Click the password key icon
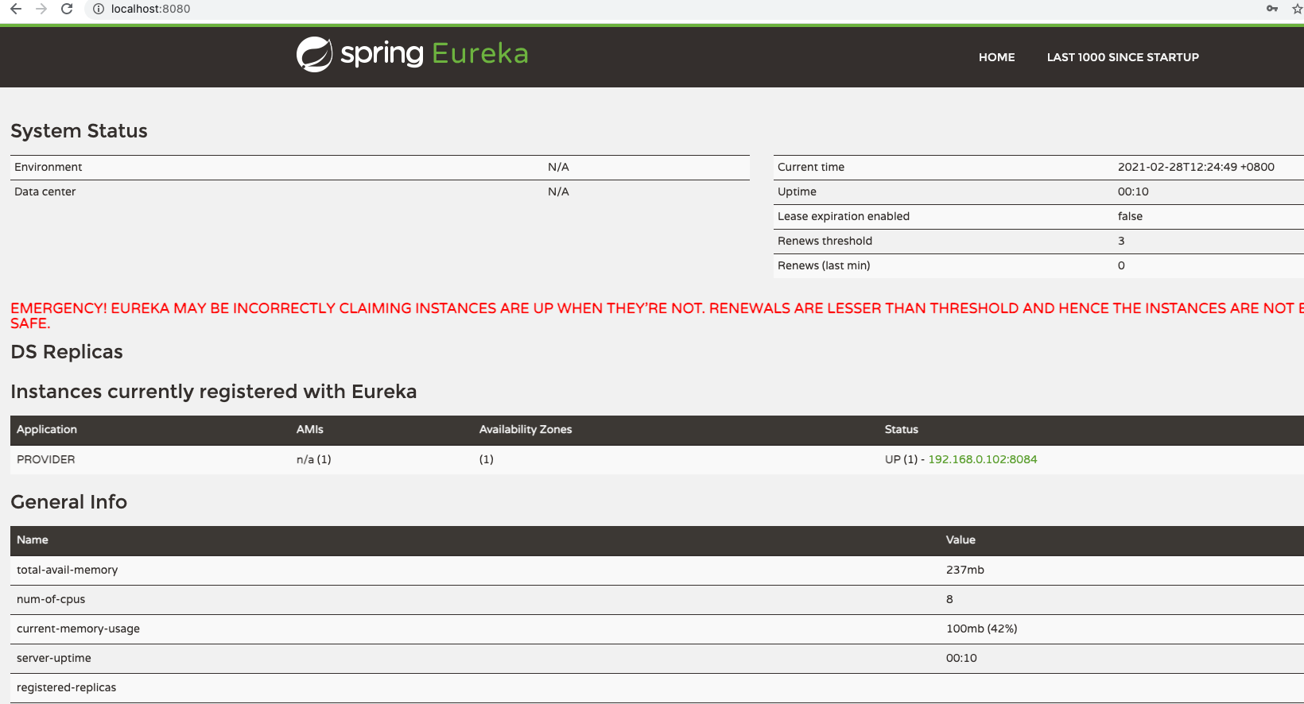The width and height of the screenshot is (1304, 704). [x=1272, y=9]
